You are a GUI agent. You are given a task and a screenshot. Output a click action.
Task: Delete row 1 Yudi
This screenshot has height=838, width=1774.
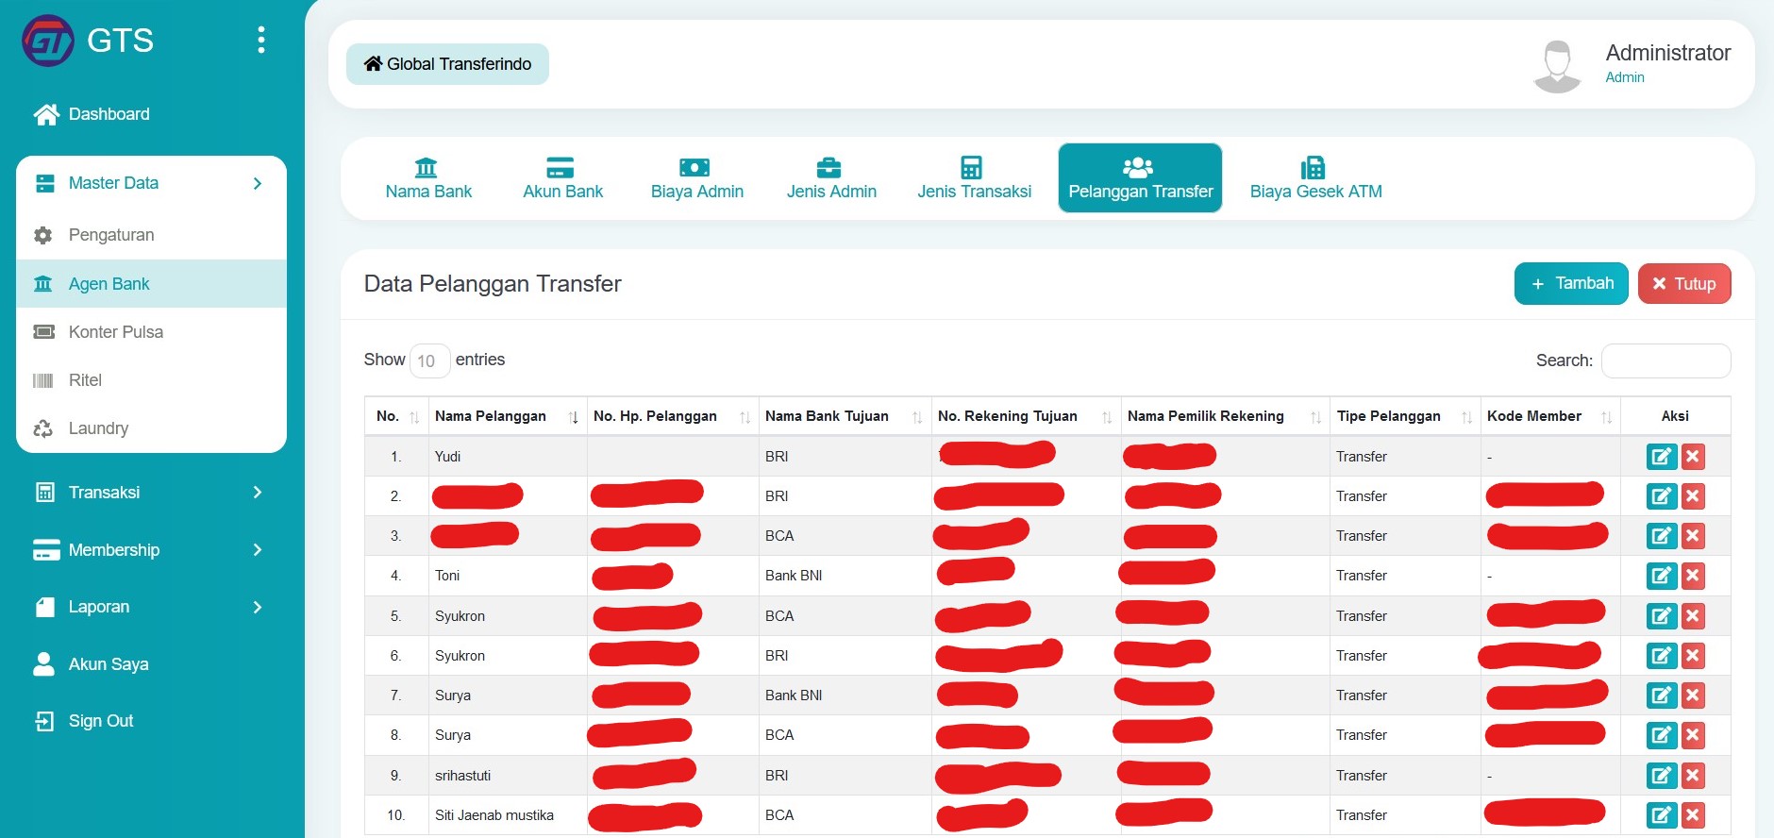tap(1693, 457)
